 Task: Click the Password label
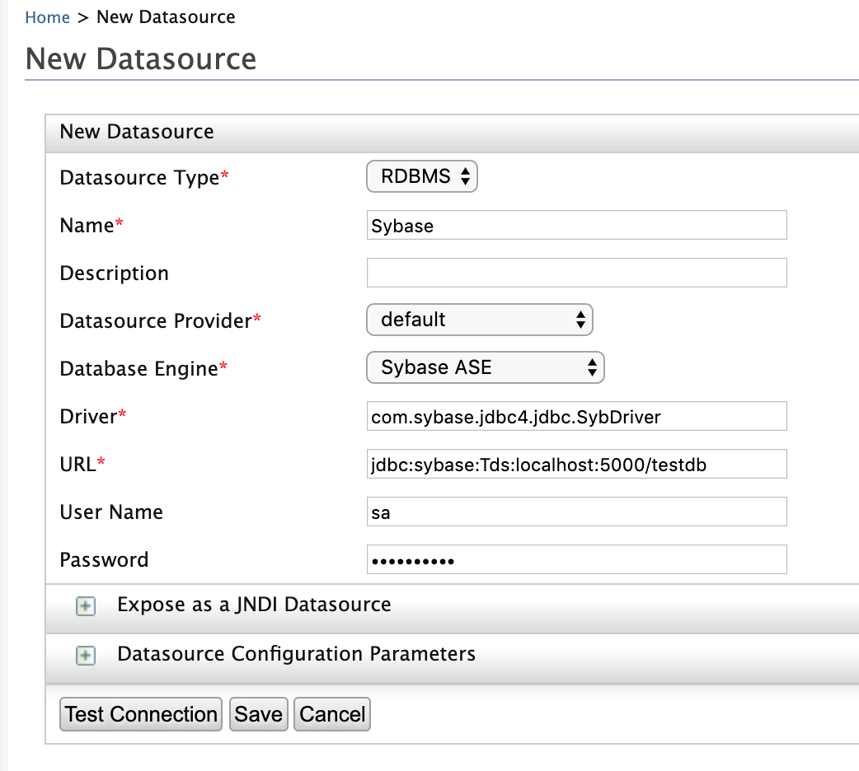(x=104, y=559)
